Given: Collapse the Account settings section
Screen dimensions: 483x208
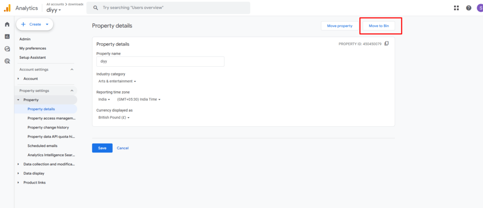Looking at the screenshot, I should tap(72, 70).
